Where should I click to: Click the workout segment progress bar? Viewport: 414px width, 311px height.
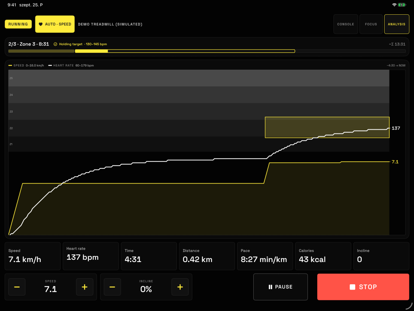[207, 51]
